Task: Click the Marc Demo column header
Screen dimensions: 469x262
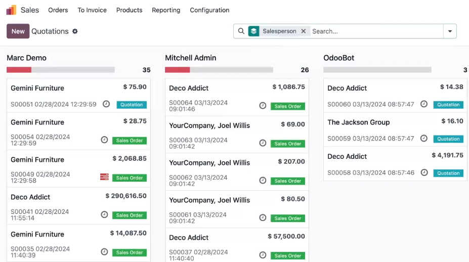Action: tap(27, 58)
